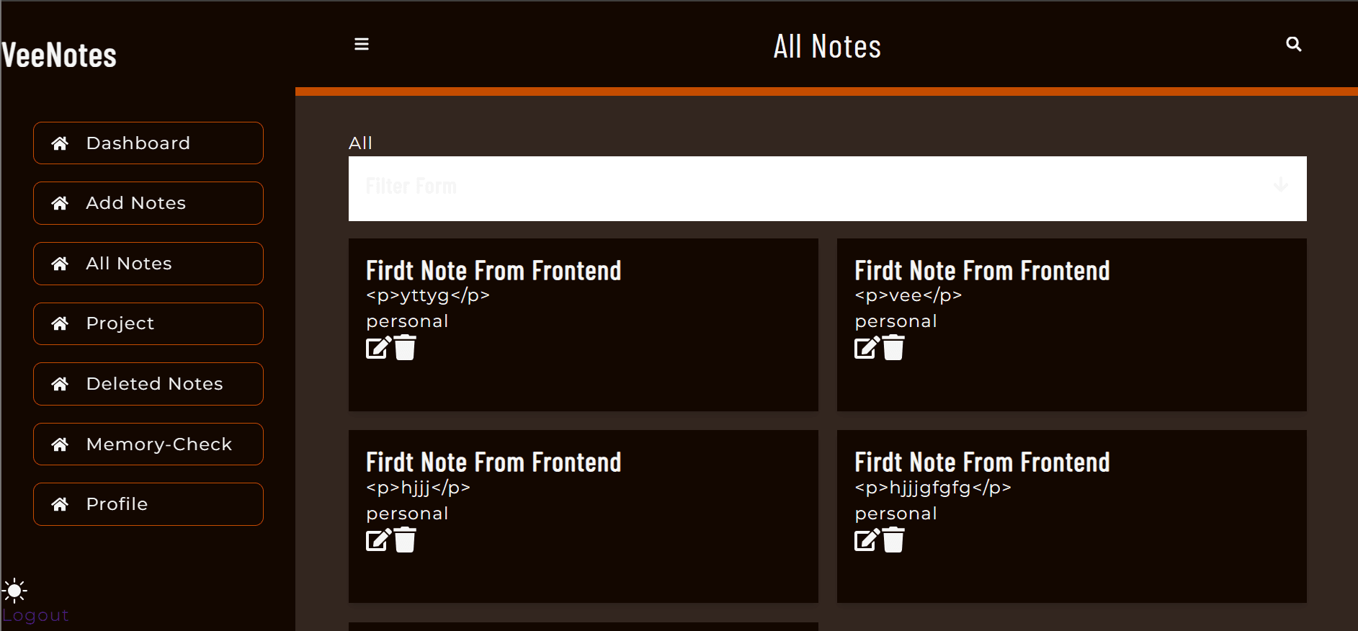The height and width of the screenshot is (631, 1358).
Task: Go to Add Notes in sidebar
Action: [x=148, y=203]
